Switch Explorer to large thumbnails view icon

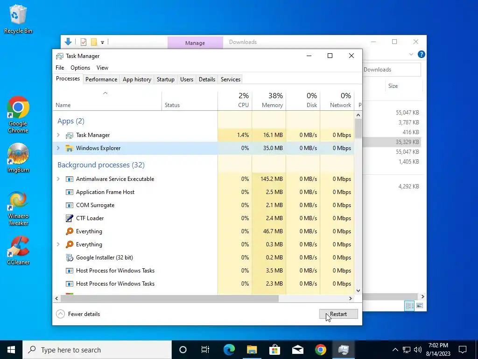420,306
